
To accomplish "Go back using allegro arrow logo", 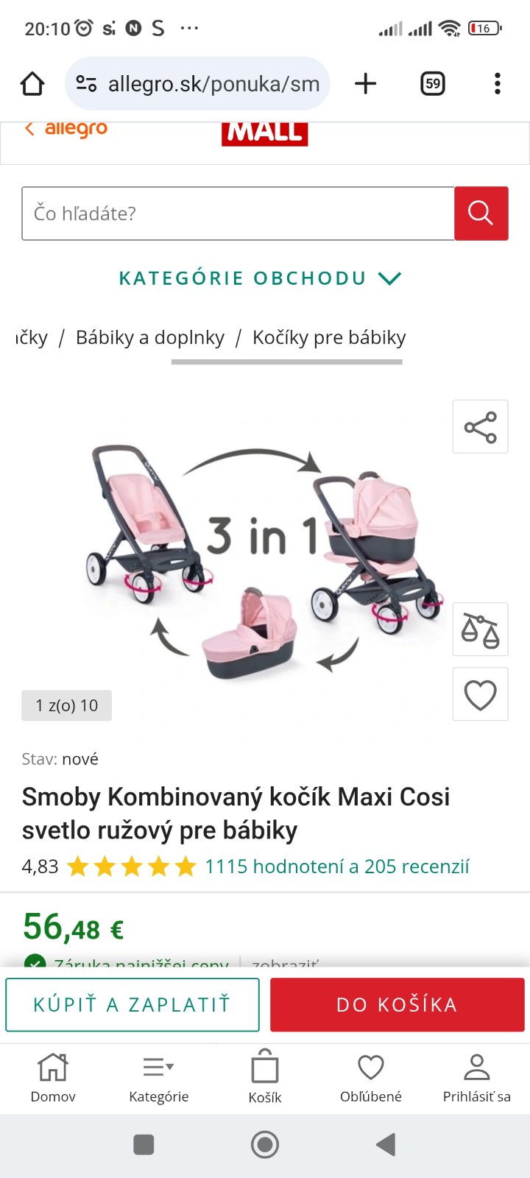I will point(66,129).
